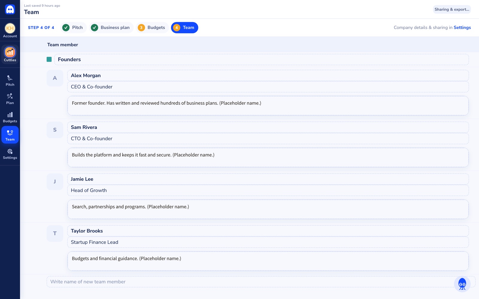
Task: Click the 'Team member' column header
Action: click(63, 45)
